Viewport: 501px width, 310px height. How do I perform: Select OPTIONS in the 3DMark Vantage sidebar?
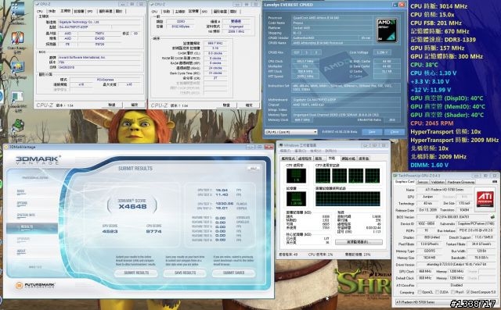tap(22, 203)
